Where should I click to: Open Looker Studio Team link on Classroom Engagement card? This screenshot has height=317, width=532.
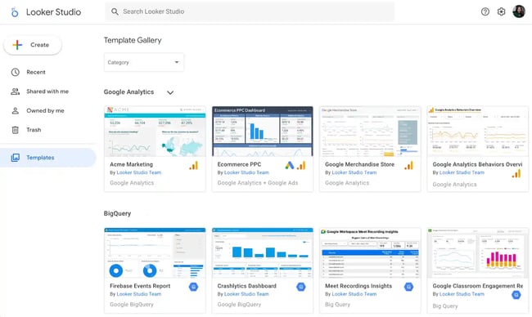point(462,294)
